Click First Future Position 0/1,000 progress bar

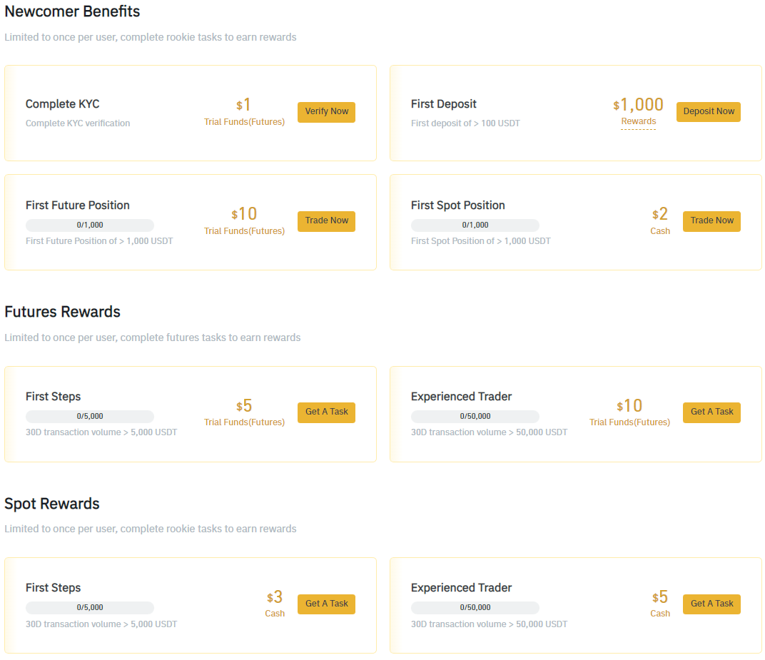pyautogui.click(x=90, y=225)
